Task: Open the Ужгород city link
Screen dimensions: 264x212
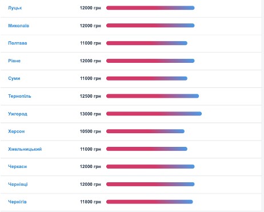Action: [x=18, y=114]
